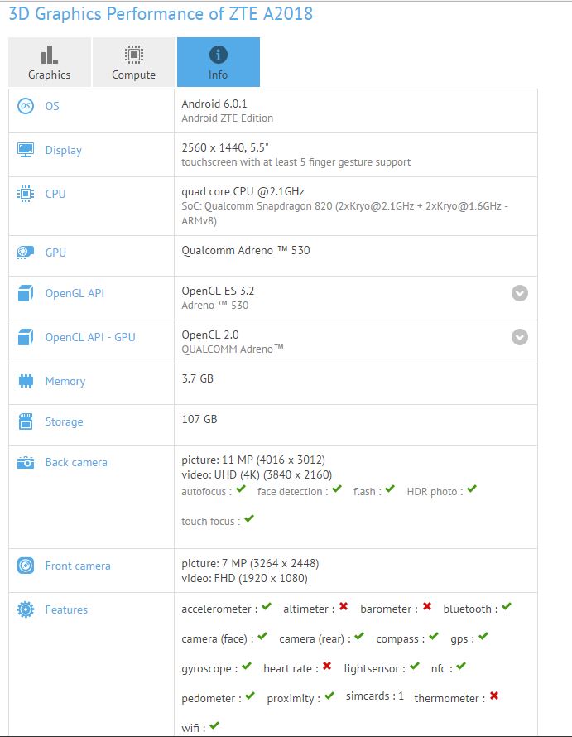Image resolution: width=572 pixels, height=737 pixels.
Task: Click video: FHD (1920 x 1080)
Action: [x=245, y=578]
